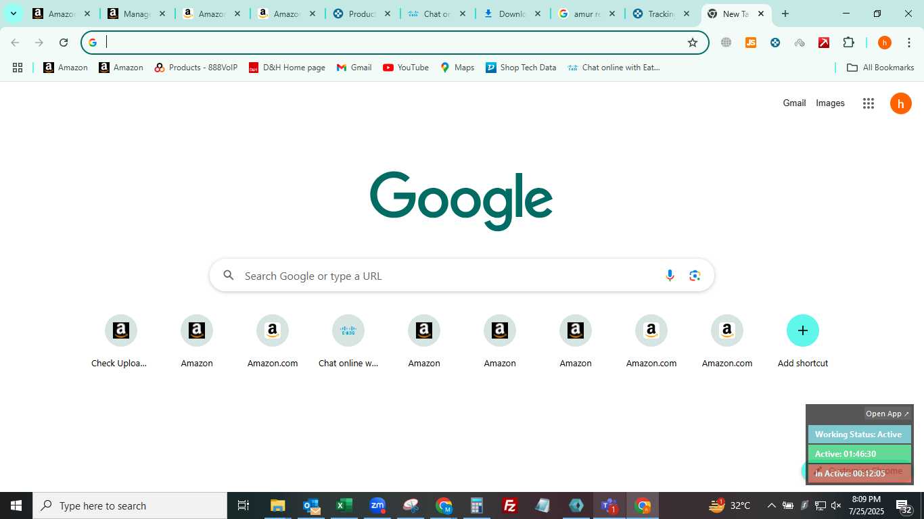This screenshot has height=519, width=924.
Task: Open Outlook from the taskbar
Action: point(311,505)
